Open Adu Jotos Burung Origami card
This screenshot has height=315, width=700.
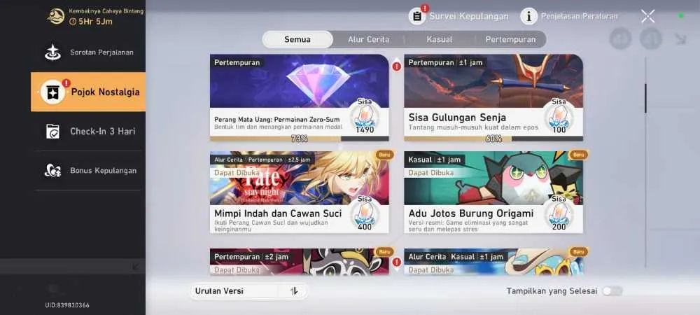pyautogui.click(x=493, y=192)
